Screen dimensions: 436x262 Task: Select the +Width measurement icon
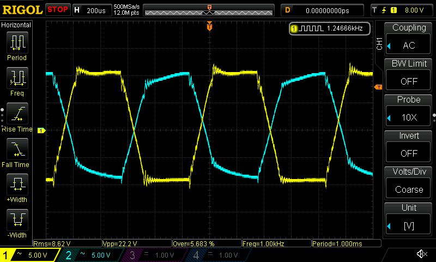coord(17,184)
